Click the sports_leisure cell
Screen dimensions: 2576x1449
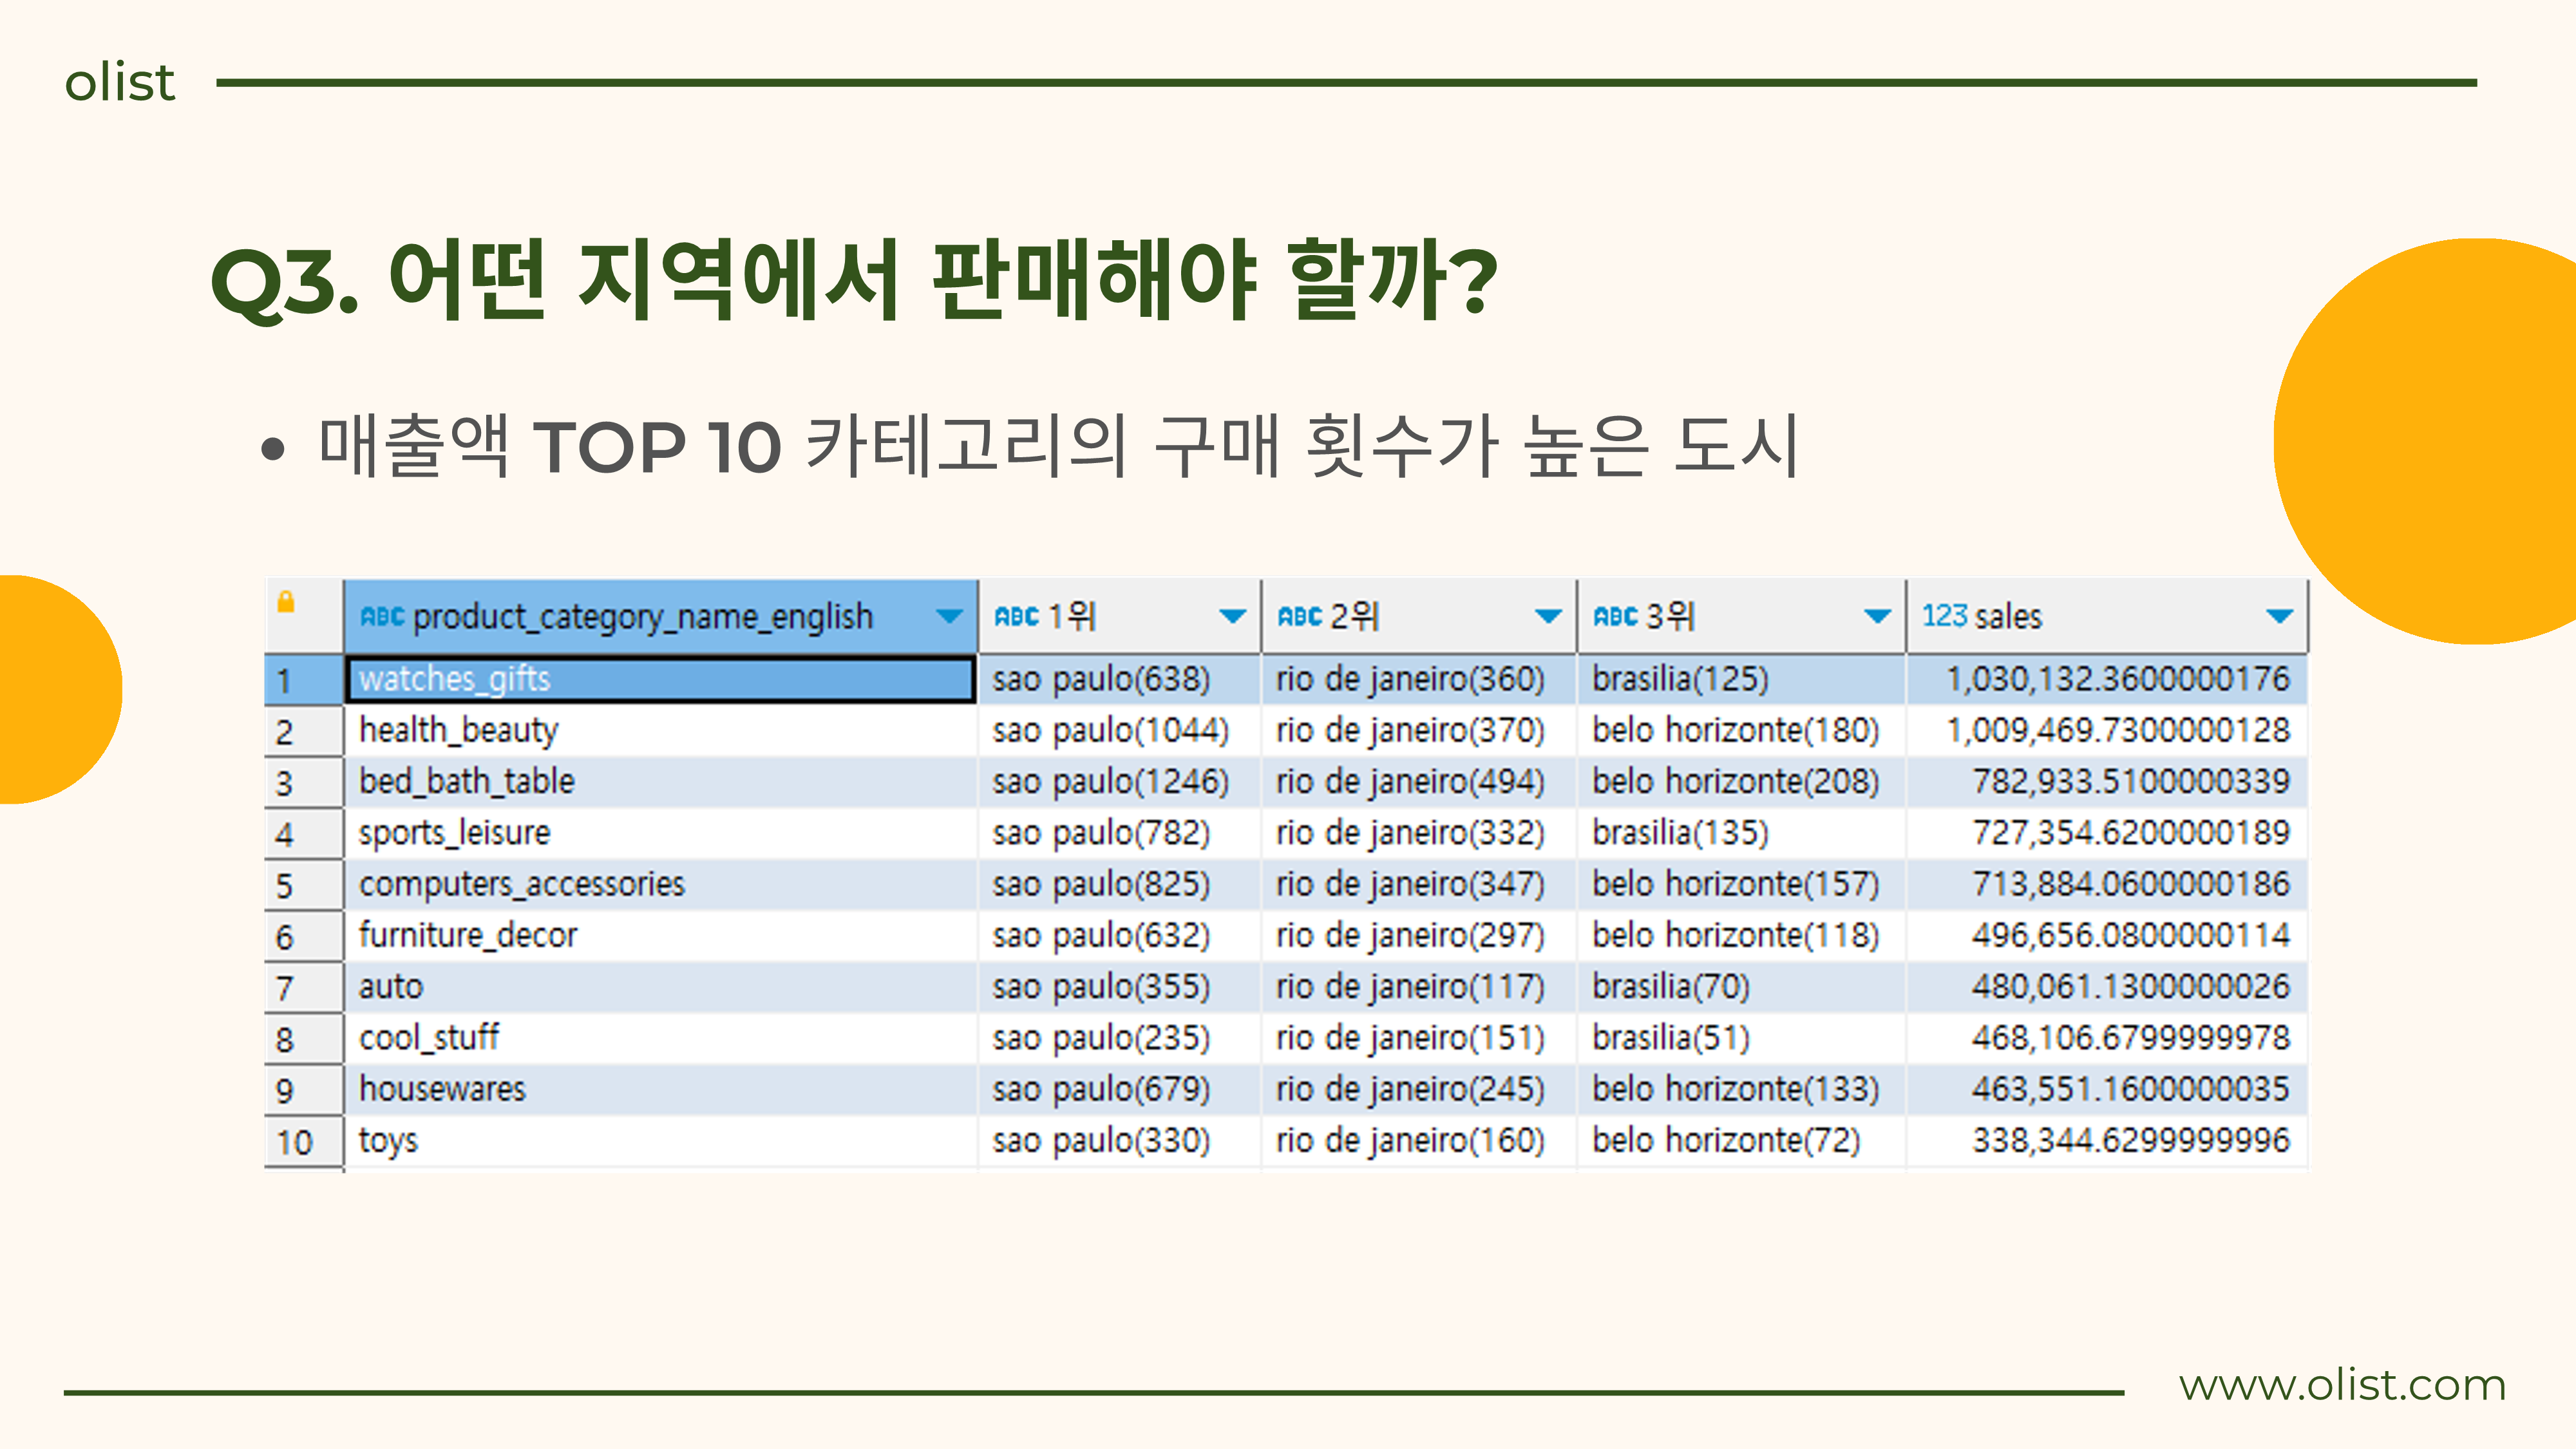tap(660, 833)
